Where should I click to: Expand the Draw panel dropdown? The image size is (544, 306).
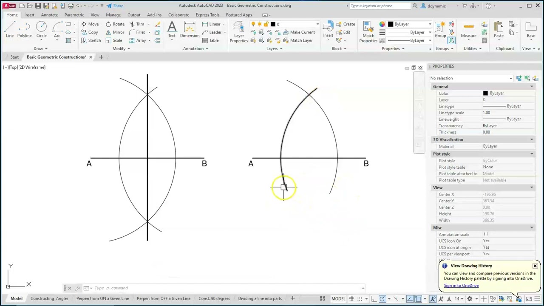[41, 48]
